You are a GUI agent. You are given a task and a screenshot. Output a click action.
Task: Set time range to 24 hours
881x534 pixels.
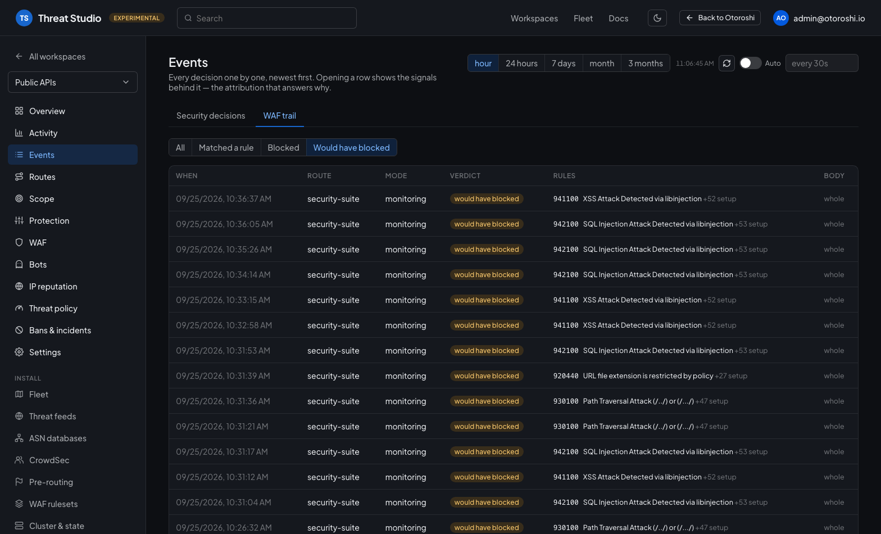tap(521, 63)
